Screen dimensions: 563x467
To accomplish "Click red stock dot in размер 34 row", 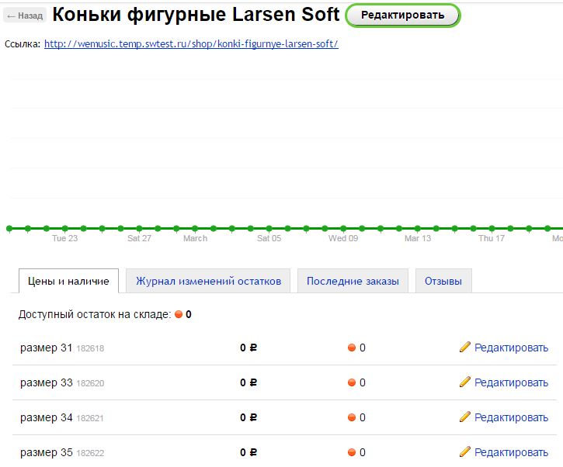I will [352, 417].
